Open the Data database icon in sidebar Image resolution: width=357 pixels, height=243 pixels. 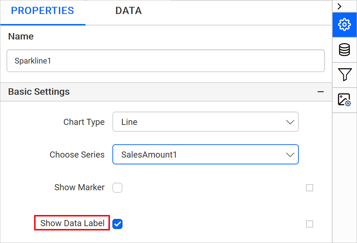coord(344,50)
